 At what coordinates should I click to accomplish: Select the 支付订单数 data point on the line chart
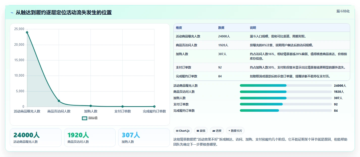[122, 106]
